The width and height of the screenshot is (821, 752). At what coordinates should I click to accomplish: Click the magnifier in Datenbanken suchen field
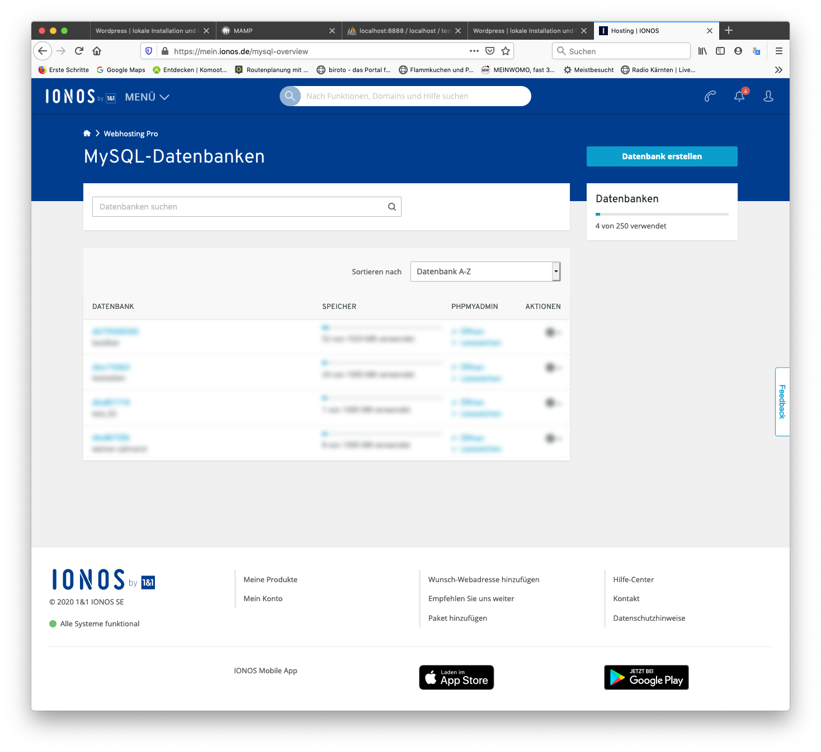[x=391, y=207]
